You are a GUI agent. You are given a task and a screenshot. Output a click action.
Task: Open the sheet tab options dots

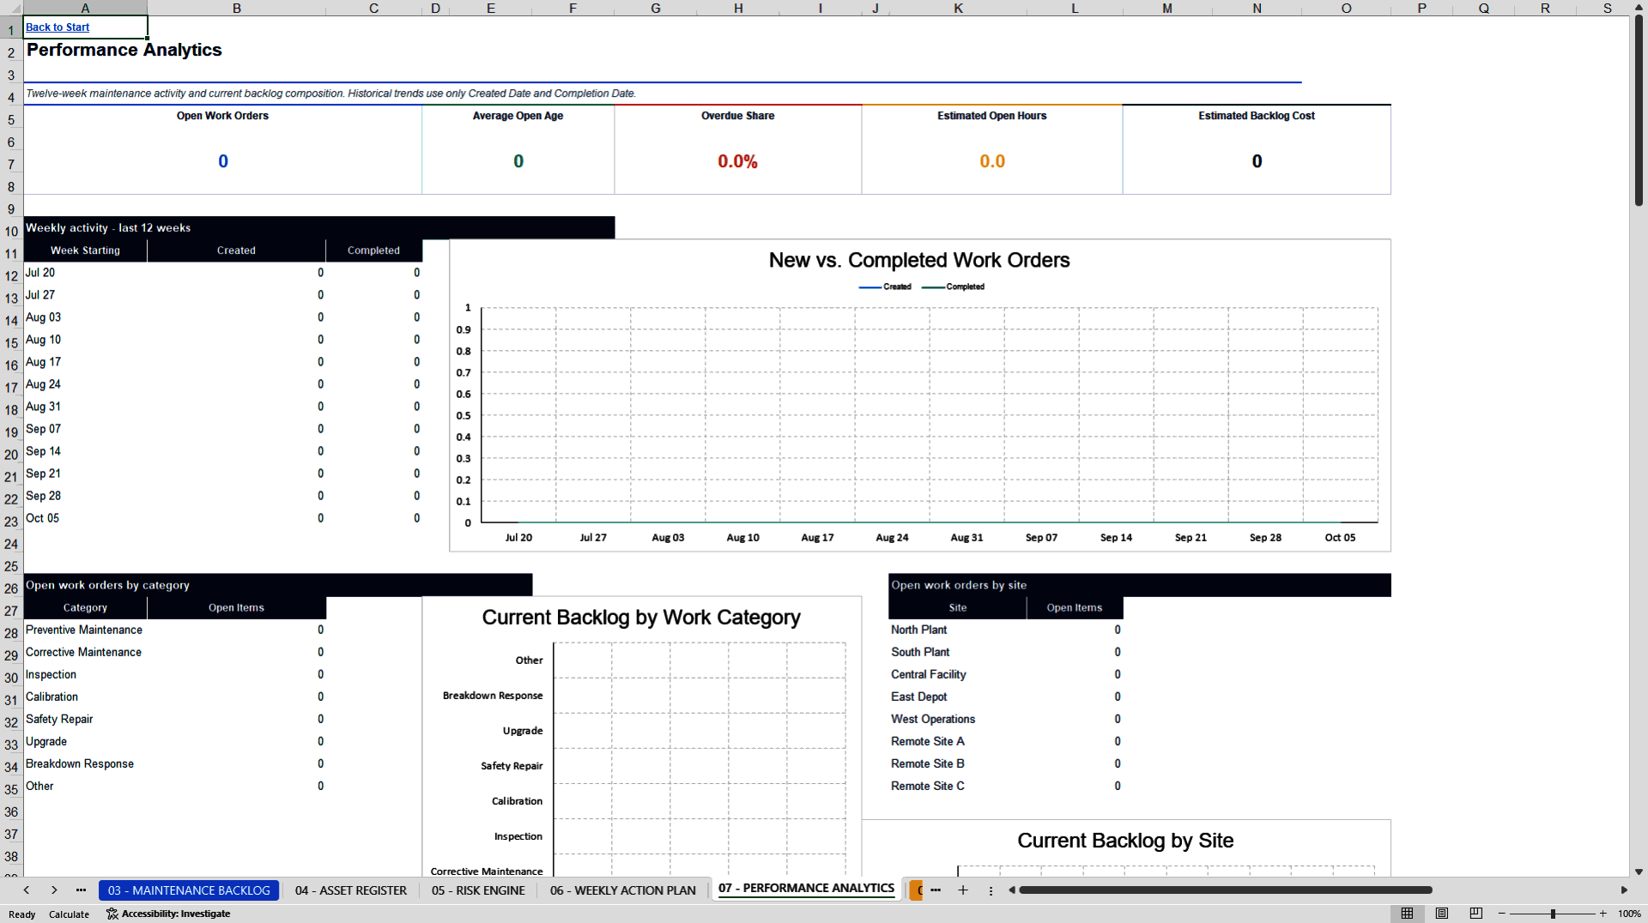991,890
